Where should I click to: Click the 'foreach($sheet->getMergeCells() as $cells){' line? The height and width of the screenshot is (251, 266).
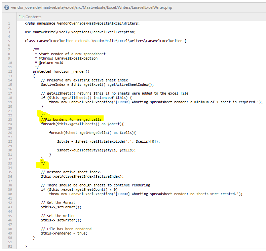pyautogui.click(x=92, y=133)
